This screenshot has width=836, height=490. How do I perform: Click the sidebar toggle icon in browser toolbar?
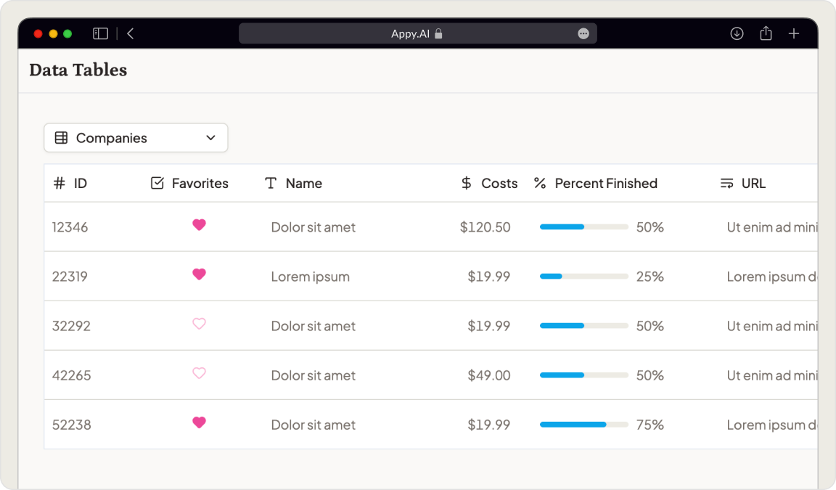(101, 33)
